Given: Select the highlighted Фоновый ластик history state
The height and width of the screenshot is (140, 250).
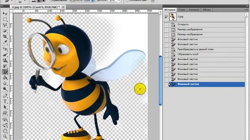Looking at the screenshot, I should [x=207, y=84].
